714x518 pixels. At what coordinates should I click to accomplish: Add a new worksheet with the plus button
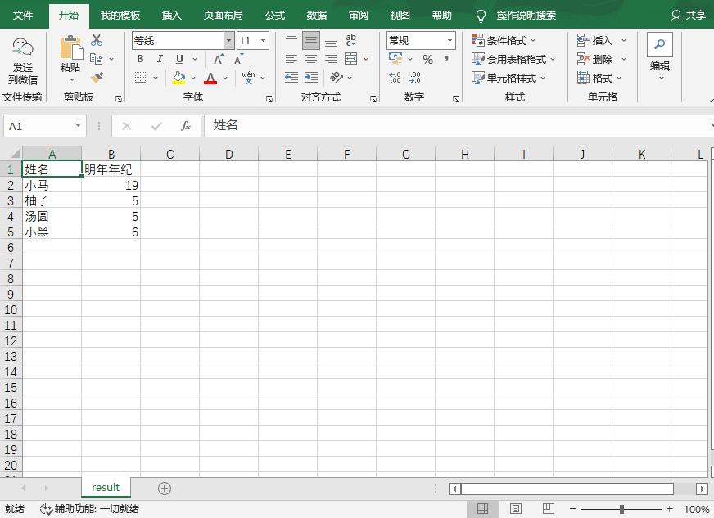pyautogui.click(x=164, y=488)
